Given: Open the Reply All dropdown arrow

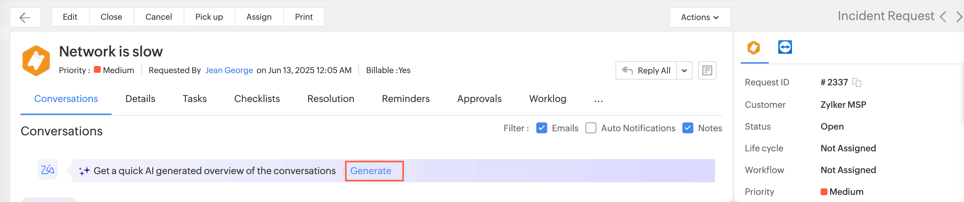Looking at the screenshot, I should point(684,71).
